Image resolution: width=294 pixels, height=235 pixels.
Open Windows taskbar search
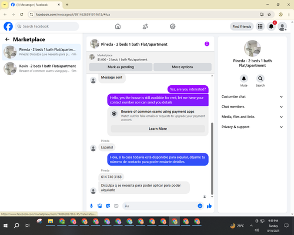pos(16,226)
